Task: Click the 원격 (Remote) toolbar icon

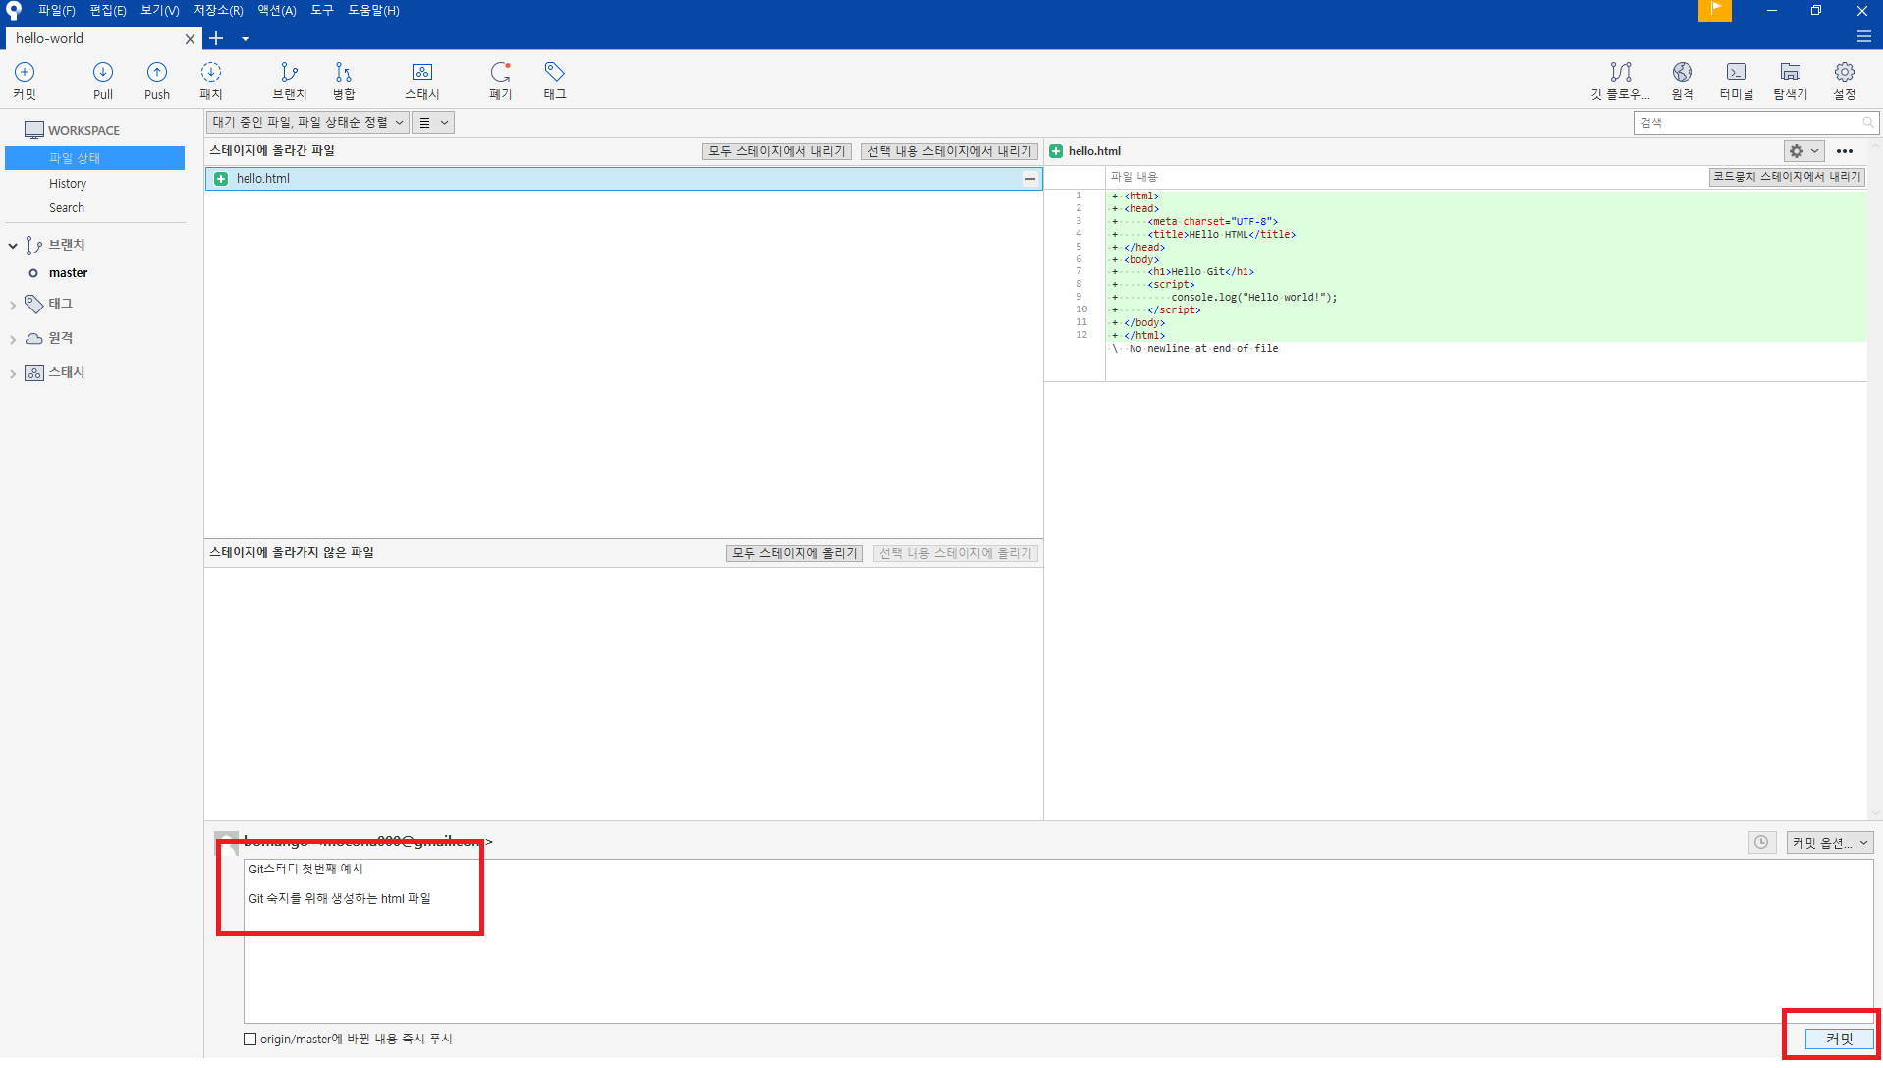Action: pos(1683,81)
